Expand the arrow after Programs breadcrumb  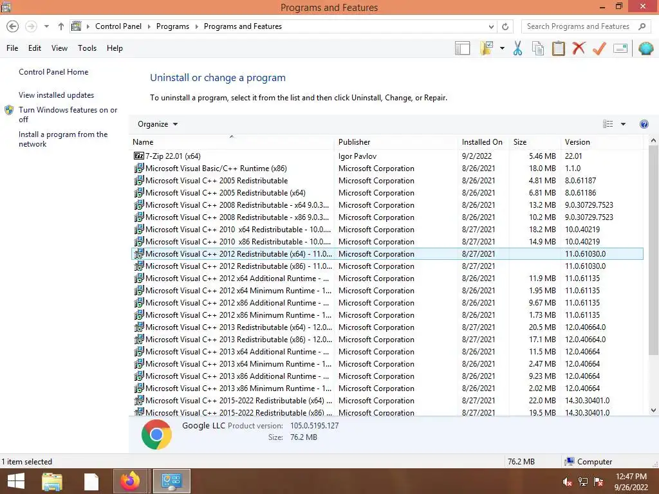[x=197, y=26]
